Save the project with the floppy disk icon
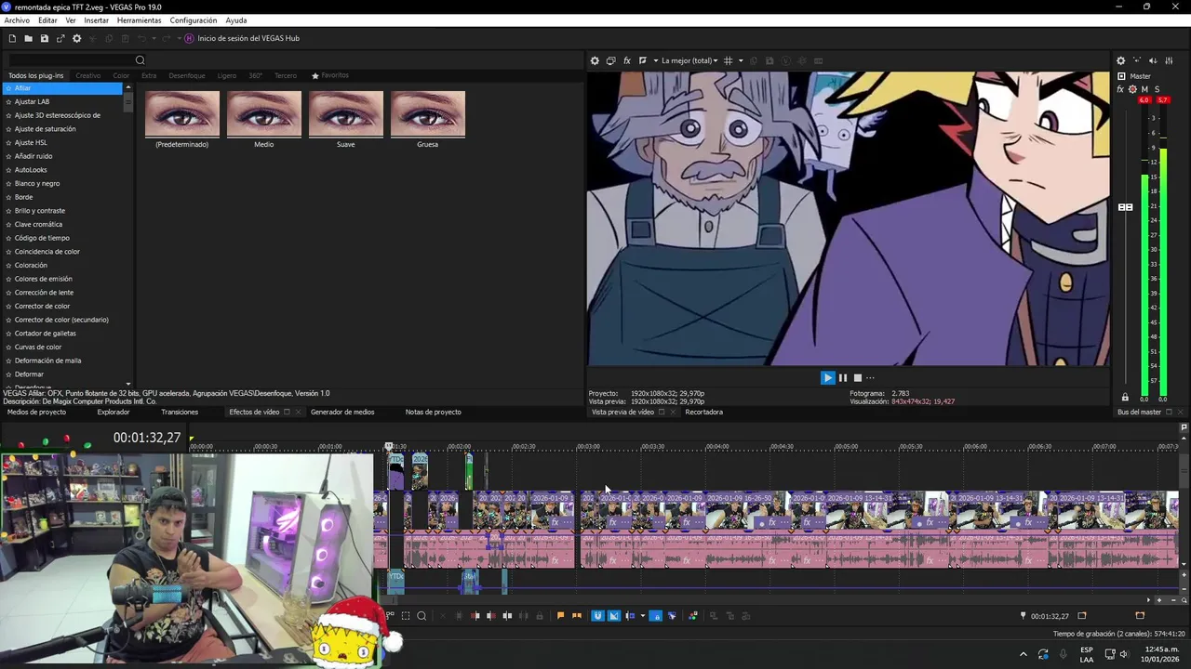The width and height of the screenshot is (1191, 669). click(x=44, y=38)
